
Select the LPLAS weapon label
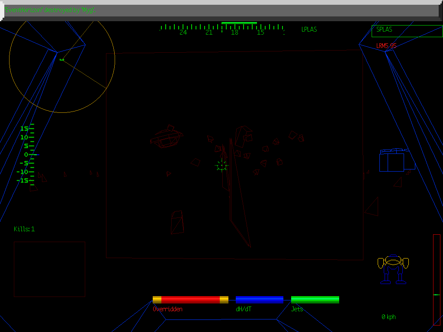click(309, 29)
